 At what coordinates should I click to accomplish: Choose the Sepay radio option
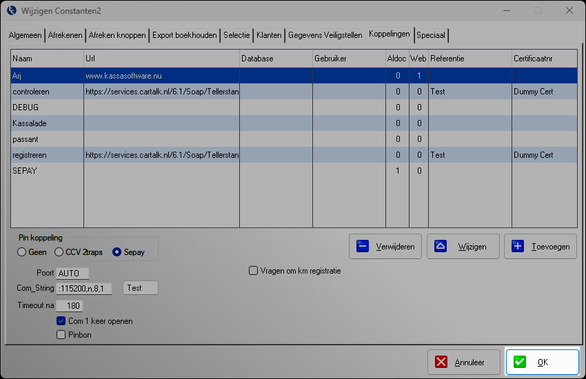(117, 252)
